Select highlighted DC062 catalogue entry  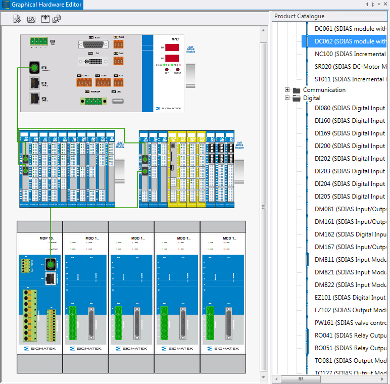(344, 41)
